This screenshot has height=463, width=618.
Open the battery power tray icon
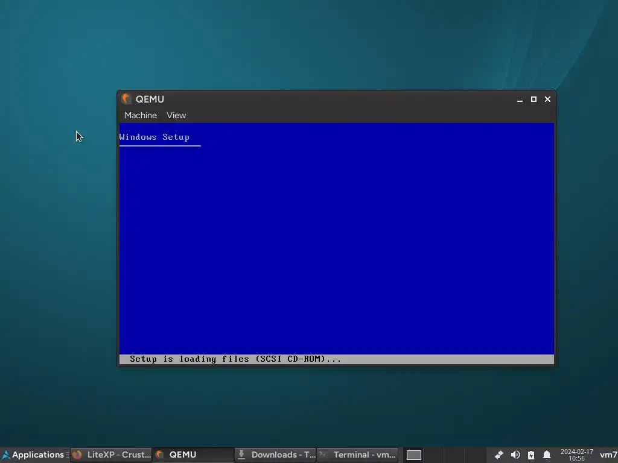tap(531, 455)
